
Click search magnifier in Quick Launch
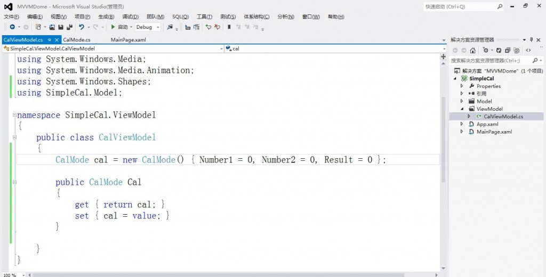point(500,6)
